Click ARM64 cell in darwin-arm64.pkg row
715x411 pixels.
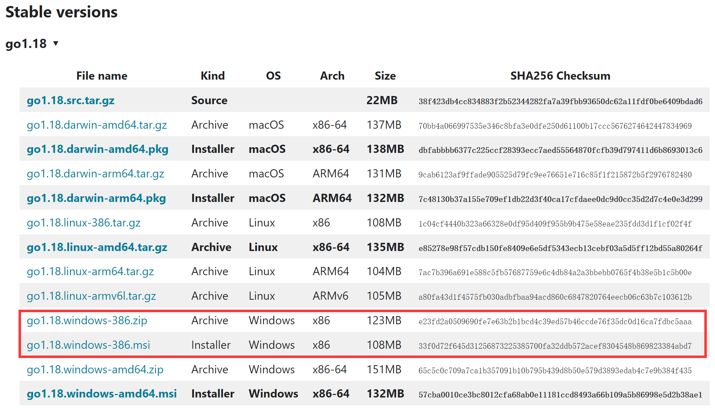coord(332,198)
